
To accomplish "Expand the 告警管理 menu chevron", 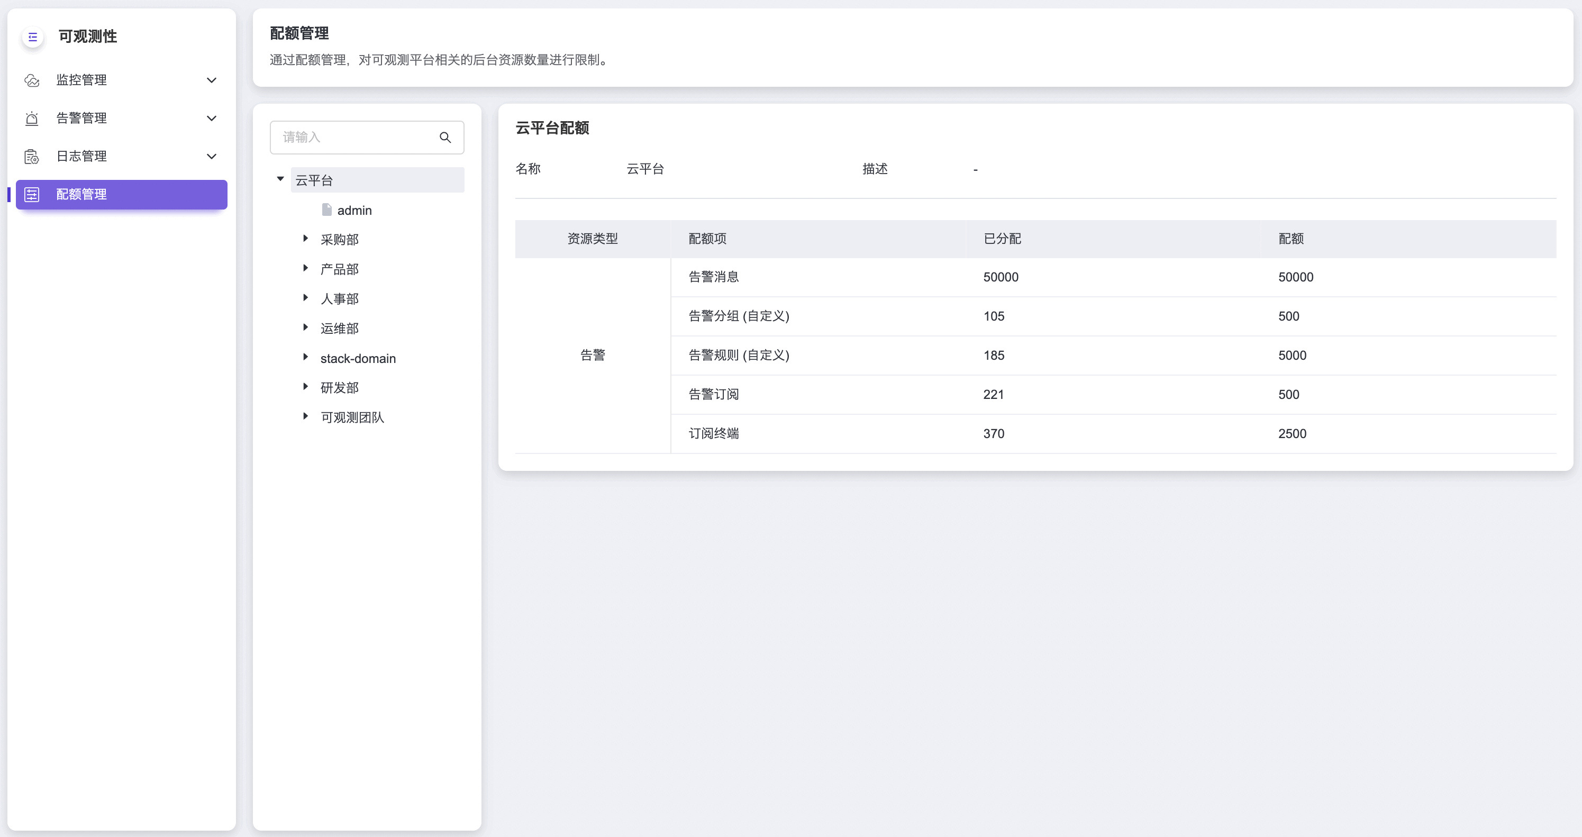I will coord(212,119).
